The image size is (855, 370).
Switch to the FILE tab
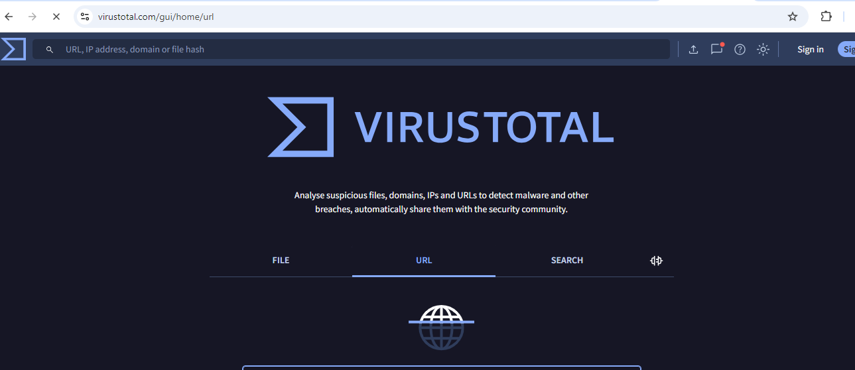point(281,261)
